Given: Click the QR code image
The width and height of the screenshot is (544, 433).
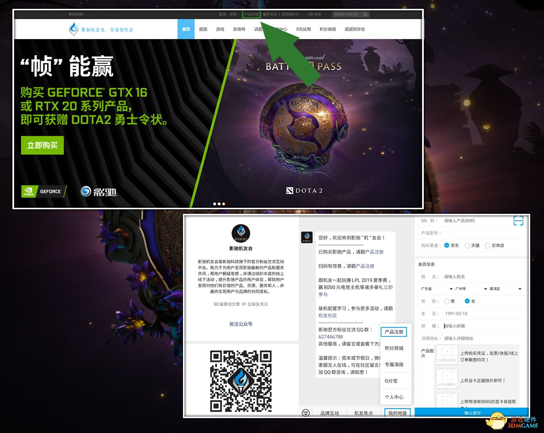Looking at the screenshot, I should tap(241, 381).
